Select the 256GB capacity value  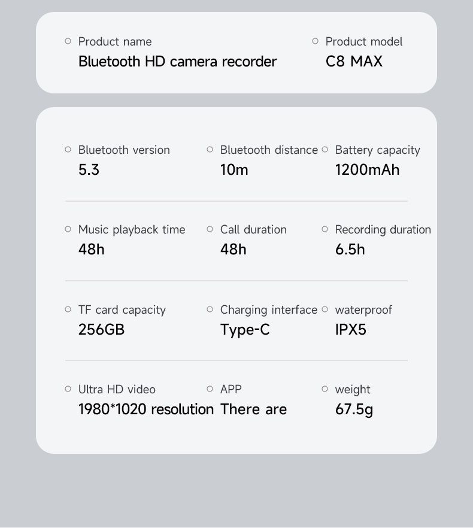[101, 330]
